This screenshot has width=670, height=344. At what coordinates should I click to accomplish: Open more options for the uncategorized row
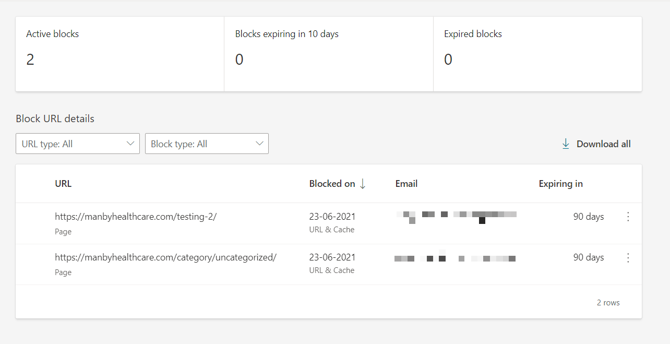point(628,257)
